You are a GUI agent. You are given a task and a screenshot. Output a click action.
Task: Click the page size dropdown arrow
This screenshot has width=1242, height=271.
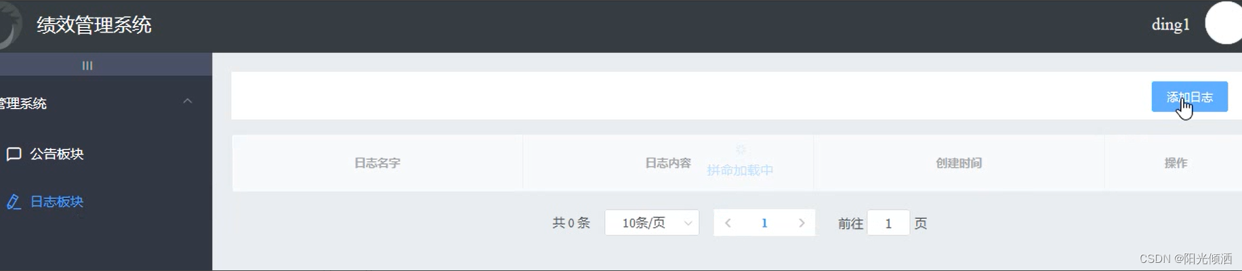tap(688, 223)
